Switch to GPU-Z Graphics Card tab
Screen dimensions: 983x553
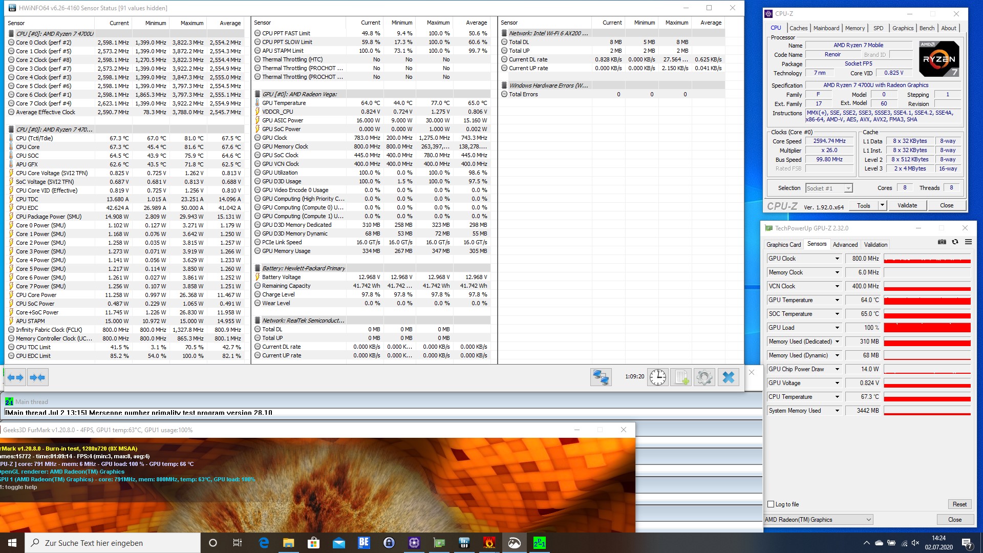pyautogui.click(x=783, y=245)
